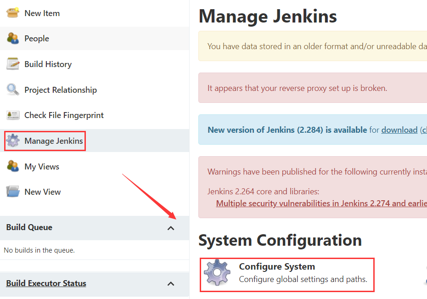Viewport: 427px width, 299px height.
Task: Open My Views from the sidebar
Action: point(42,166)
